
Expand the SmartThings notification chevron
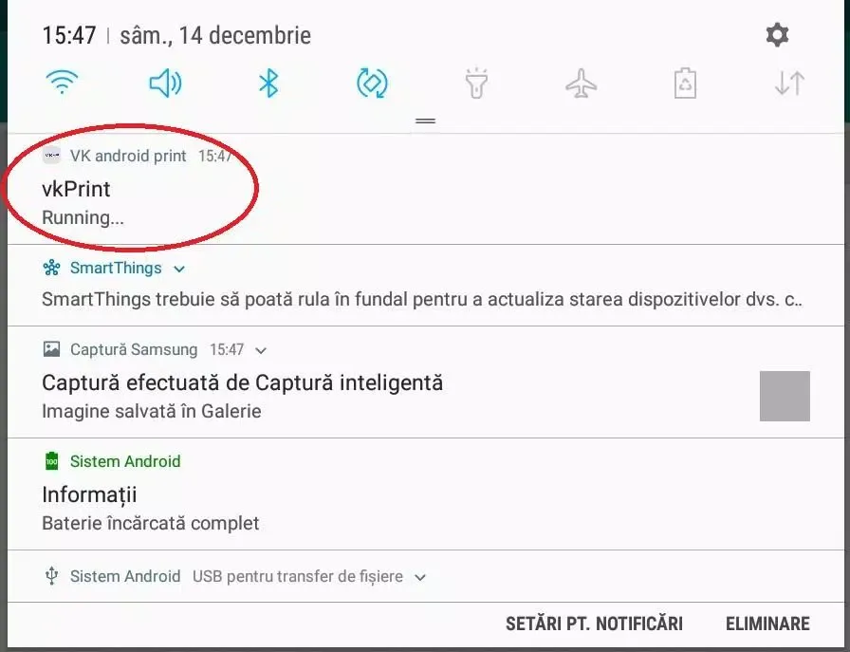tap(179, 269)
